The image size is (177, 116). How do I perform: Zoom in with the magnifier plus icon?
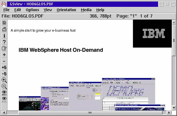(x=4, y=80)
